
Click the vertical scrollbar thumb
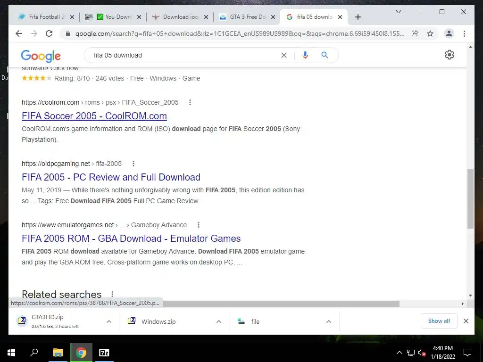(470, 198)
